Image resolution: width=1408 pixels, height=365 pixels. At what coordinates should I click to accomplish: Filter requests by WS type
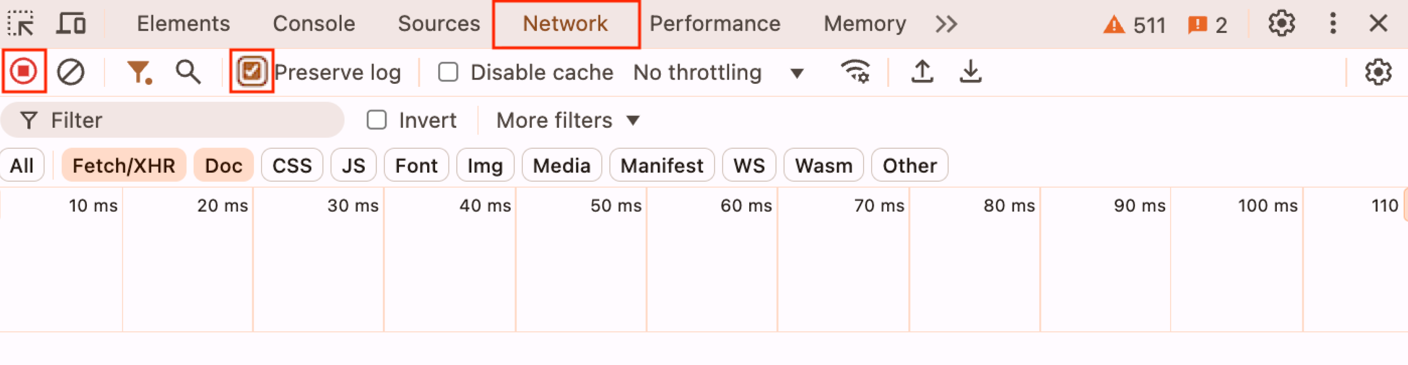coord(749,165)
